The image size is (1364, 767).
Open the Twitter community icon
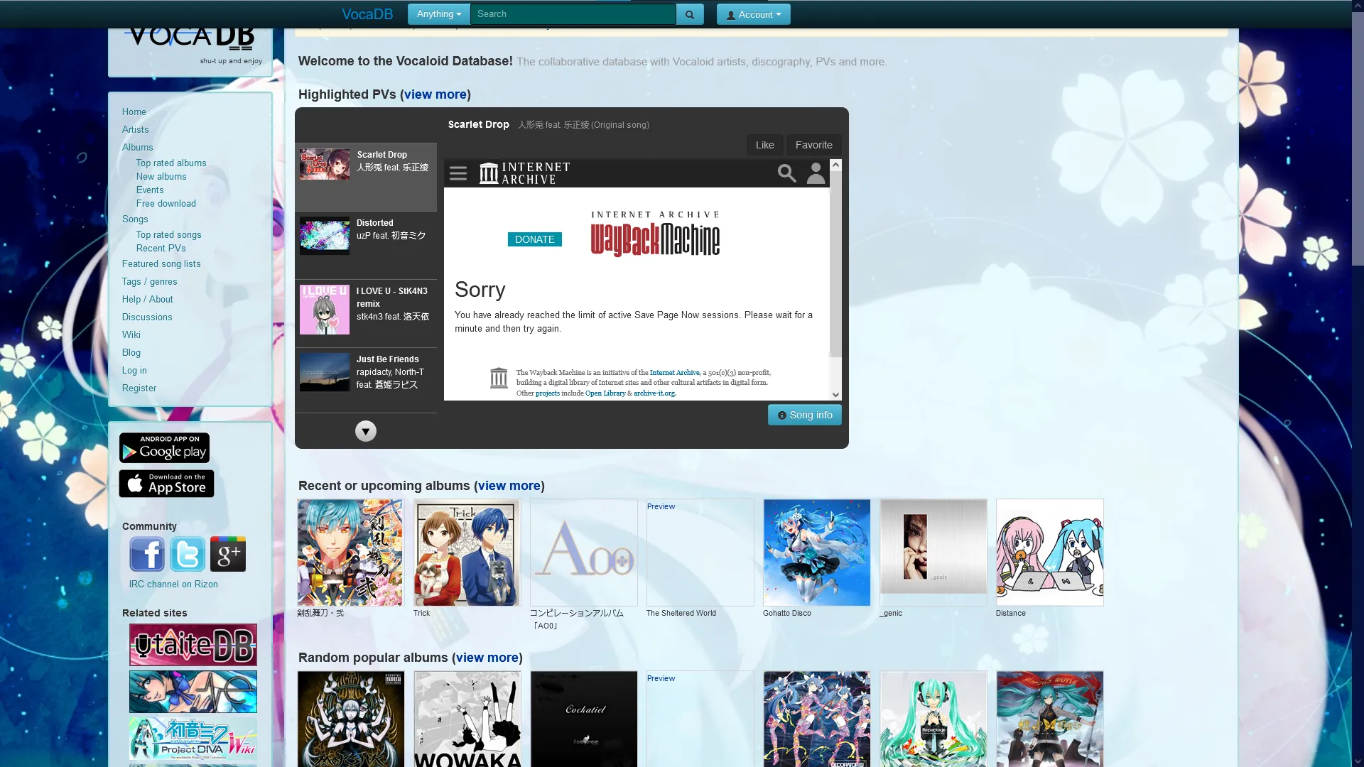point(188,554)
